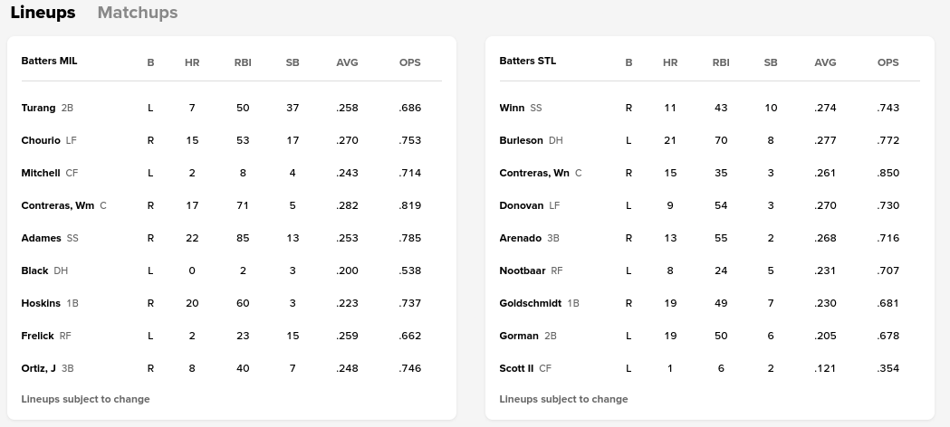Click OPS header in STL table
This screenshot has width=950, height=427.
point(888,62)
